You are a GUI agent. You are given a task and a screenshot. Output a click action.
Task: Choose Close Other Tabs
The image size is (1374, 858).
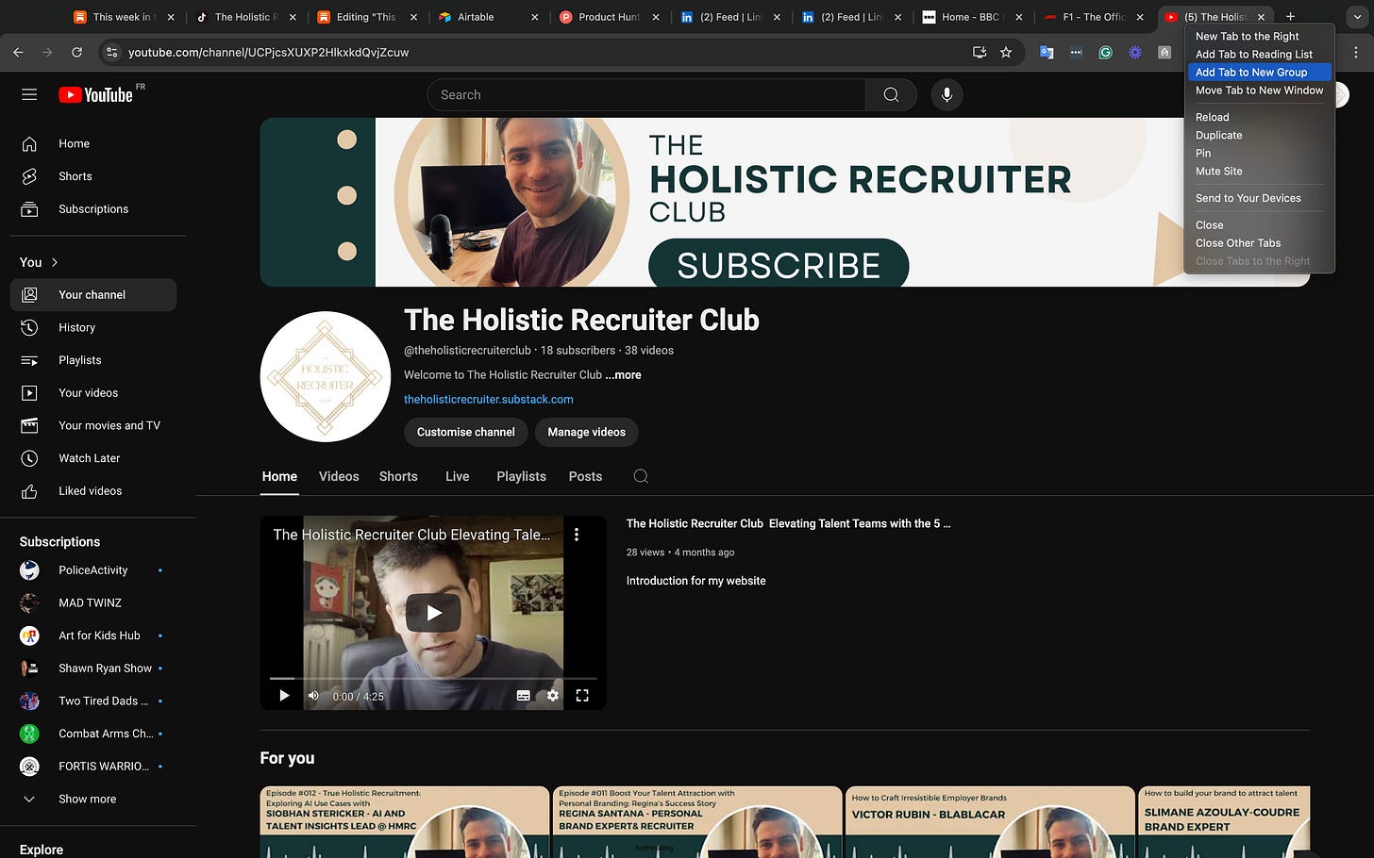tap(1259, 242)
